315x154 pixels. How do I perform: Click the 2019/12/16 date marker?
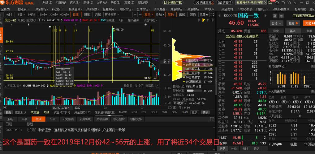(x=62, y=107)
